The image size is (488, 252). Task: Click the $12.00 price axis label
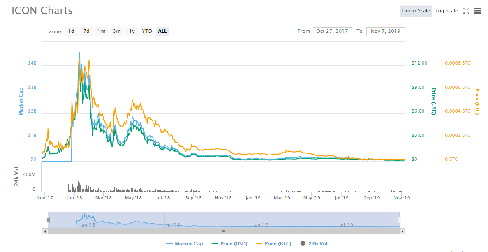pos(419,63)
